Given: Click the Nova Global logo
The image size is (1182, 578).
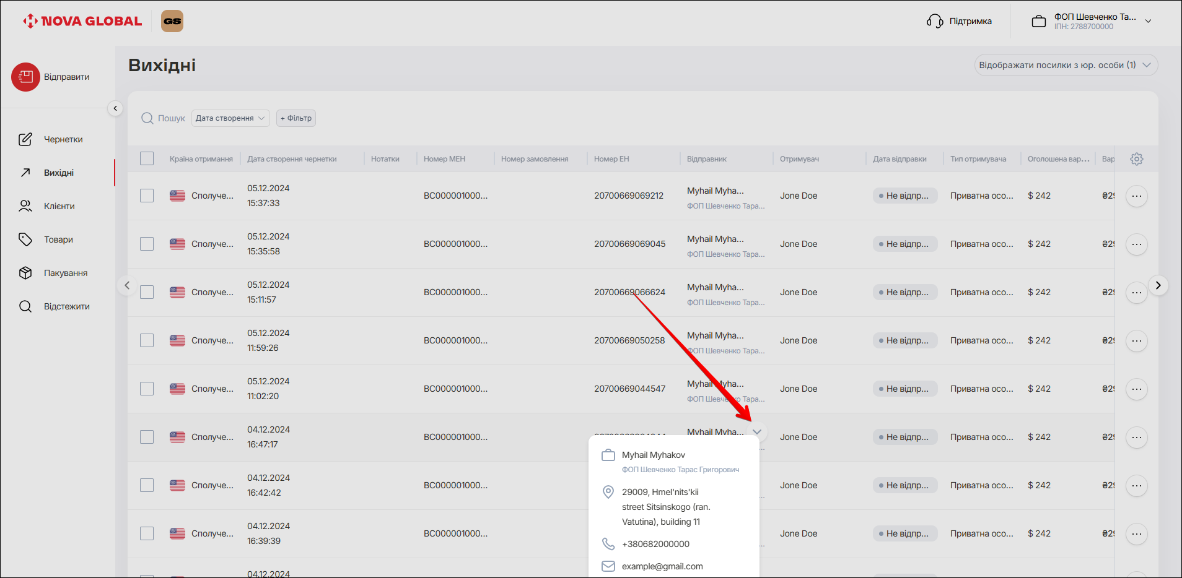Looking at the screenshot, I should pyautogui.click(x=82, y=21).
